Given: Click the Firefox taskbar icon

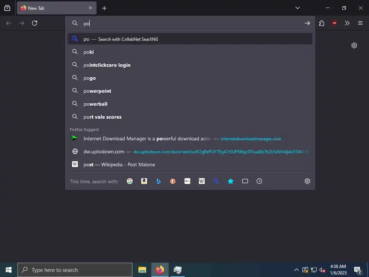Looking at the screenshot, I should pyautogui.click(x=160, y=270).
